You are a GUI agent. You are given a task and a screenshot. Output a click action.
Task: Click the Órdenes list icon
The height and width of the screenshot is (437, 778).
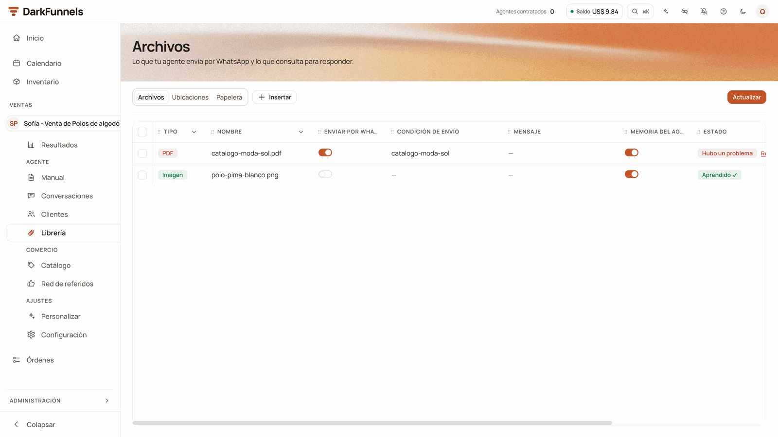(x=17, y=360)
